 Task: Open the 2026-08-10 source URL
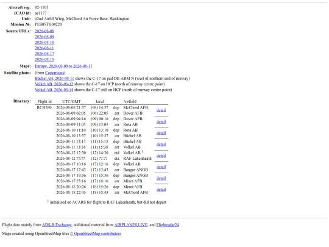[x=44, y=43]
